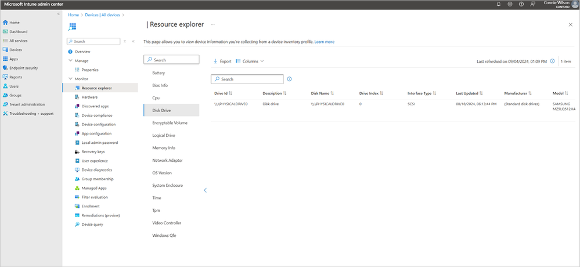580x267 pixels.
Task: Collapse left navigation with double chevron
Action: (58, 14)
